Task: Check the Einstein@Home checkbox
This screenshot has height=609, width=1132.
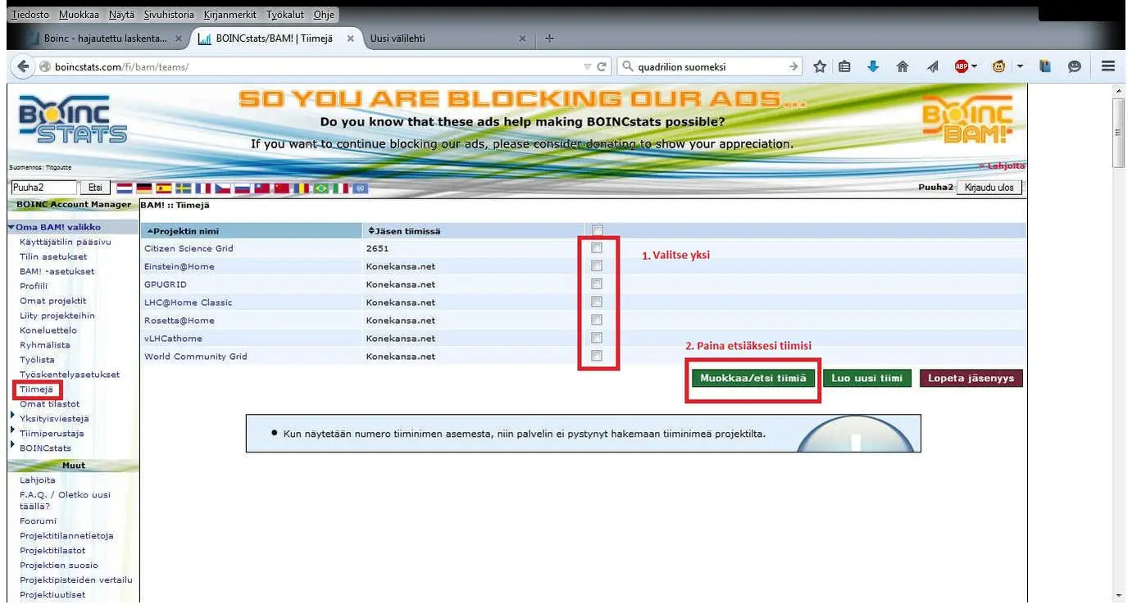Action: tap(597, 266)
